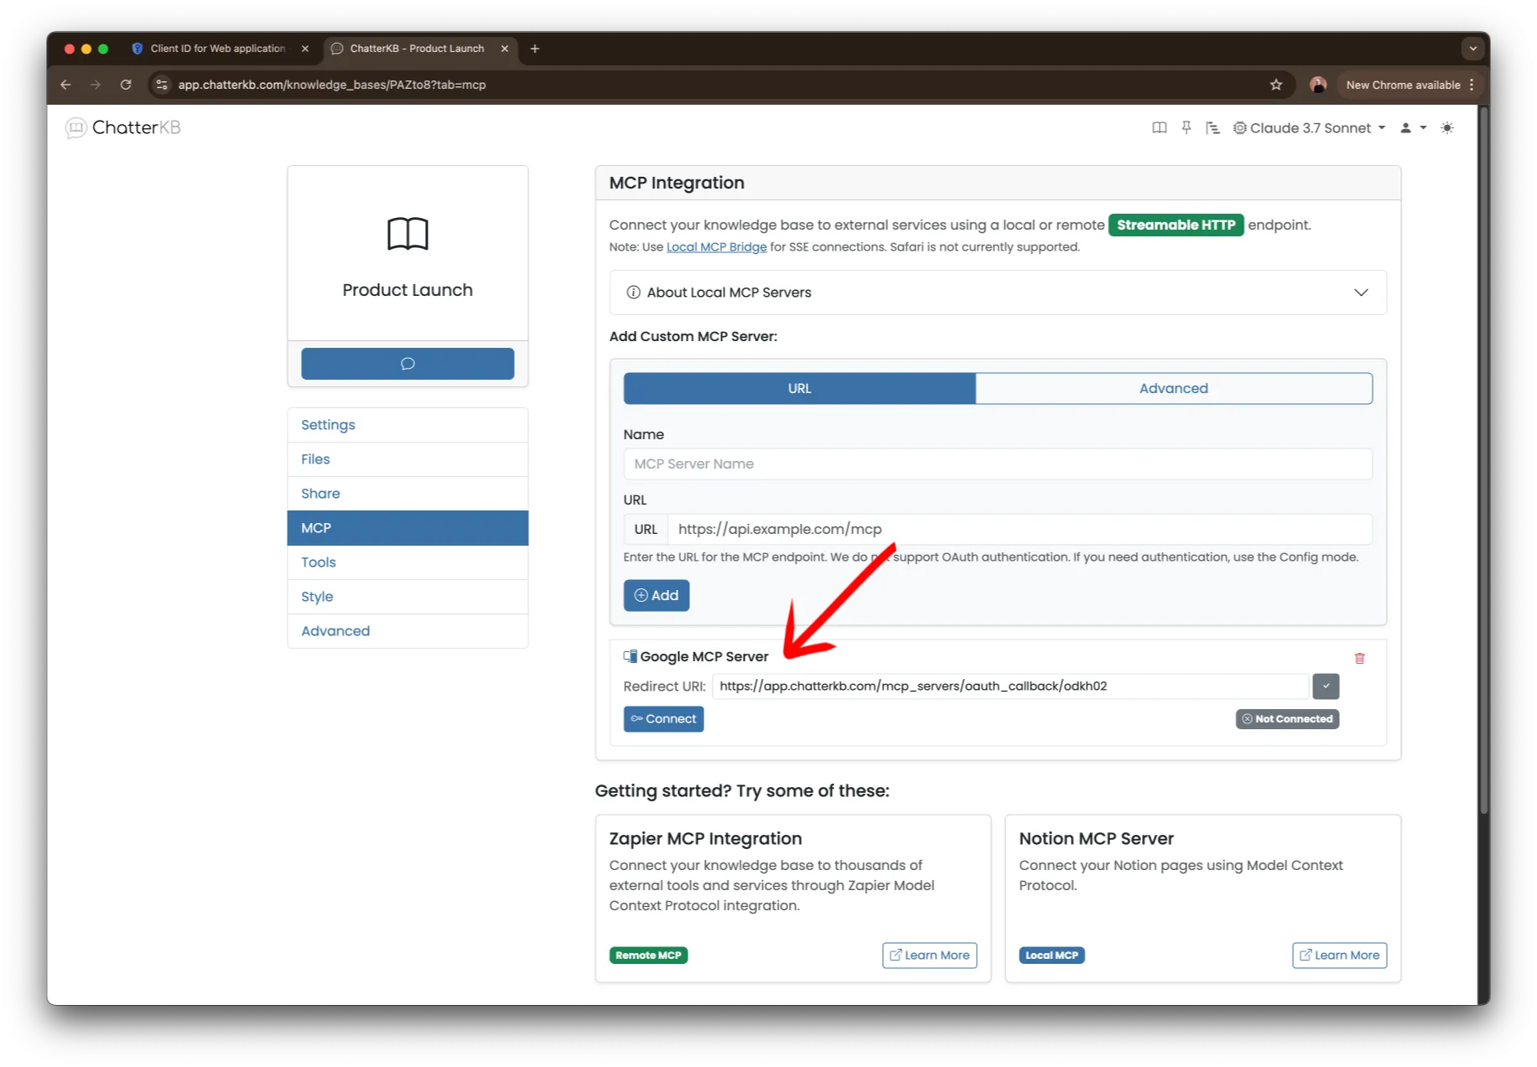Click the Zapier MCP Integration heading
Image resolution: width=1537 pixels, height=1067 pixels.
pyautogui.click(x=705, y=839)
